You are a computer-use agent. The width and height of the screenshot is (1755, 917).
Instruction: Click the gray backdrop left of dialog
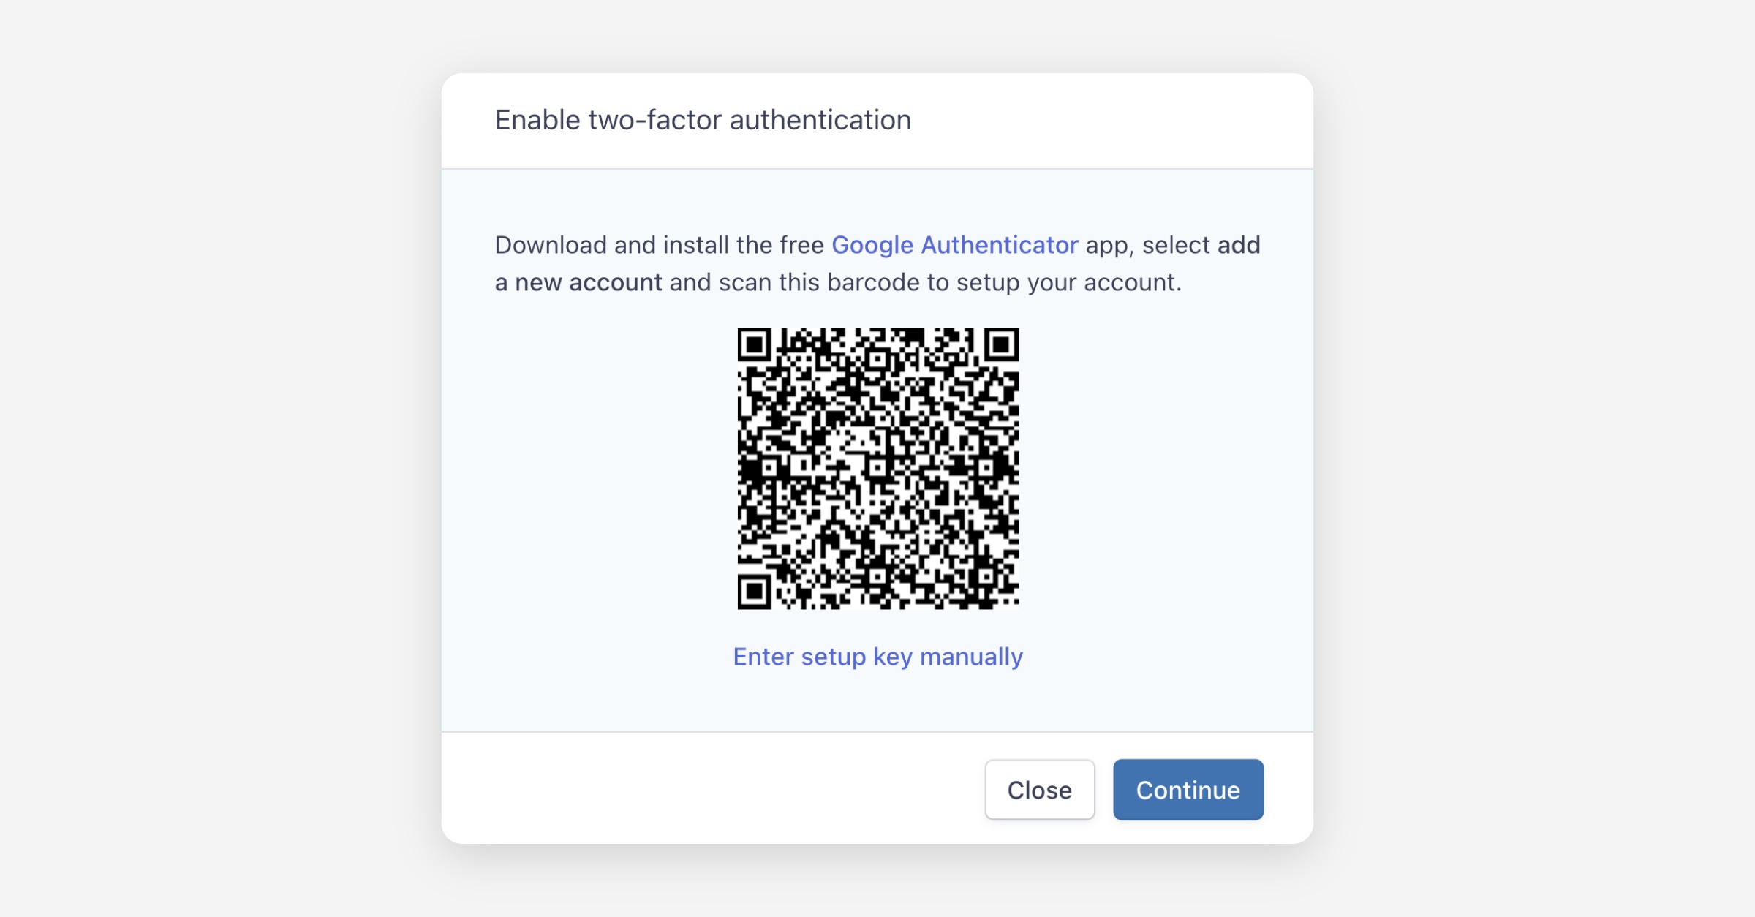pos(219,458)
